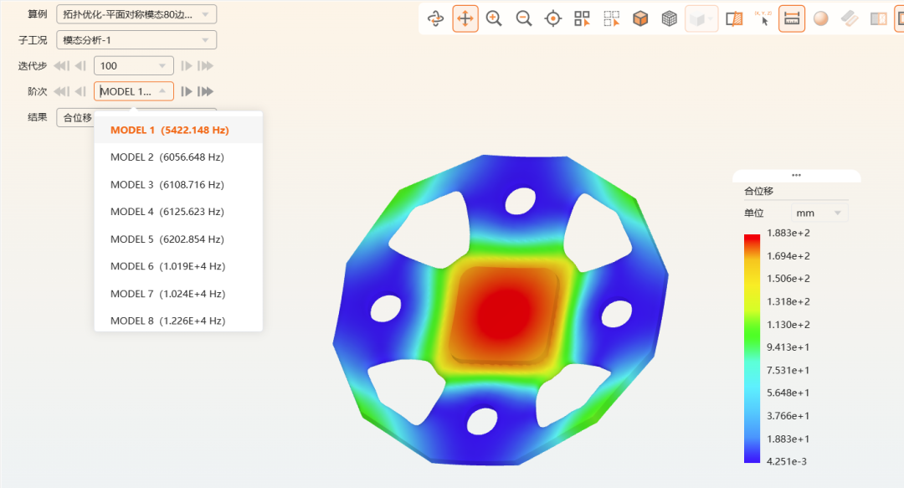Switch to wireframe mesh cube display
904x488 pixels.
(670, 18)
